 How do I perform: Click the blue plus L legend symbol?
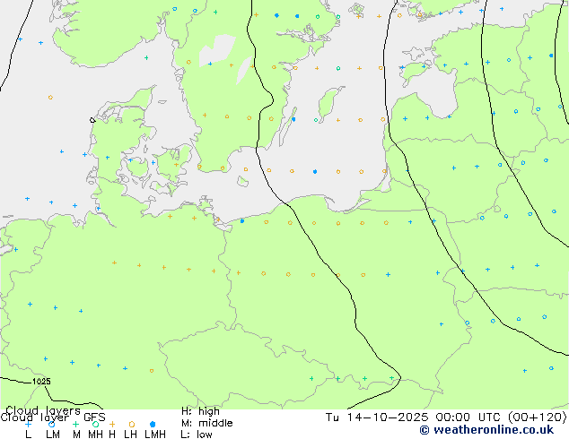[x=28, y=424]
